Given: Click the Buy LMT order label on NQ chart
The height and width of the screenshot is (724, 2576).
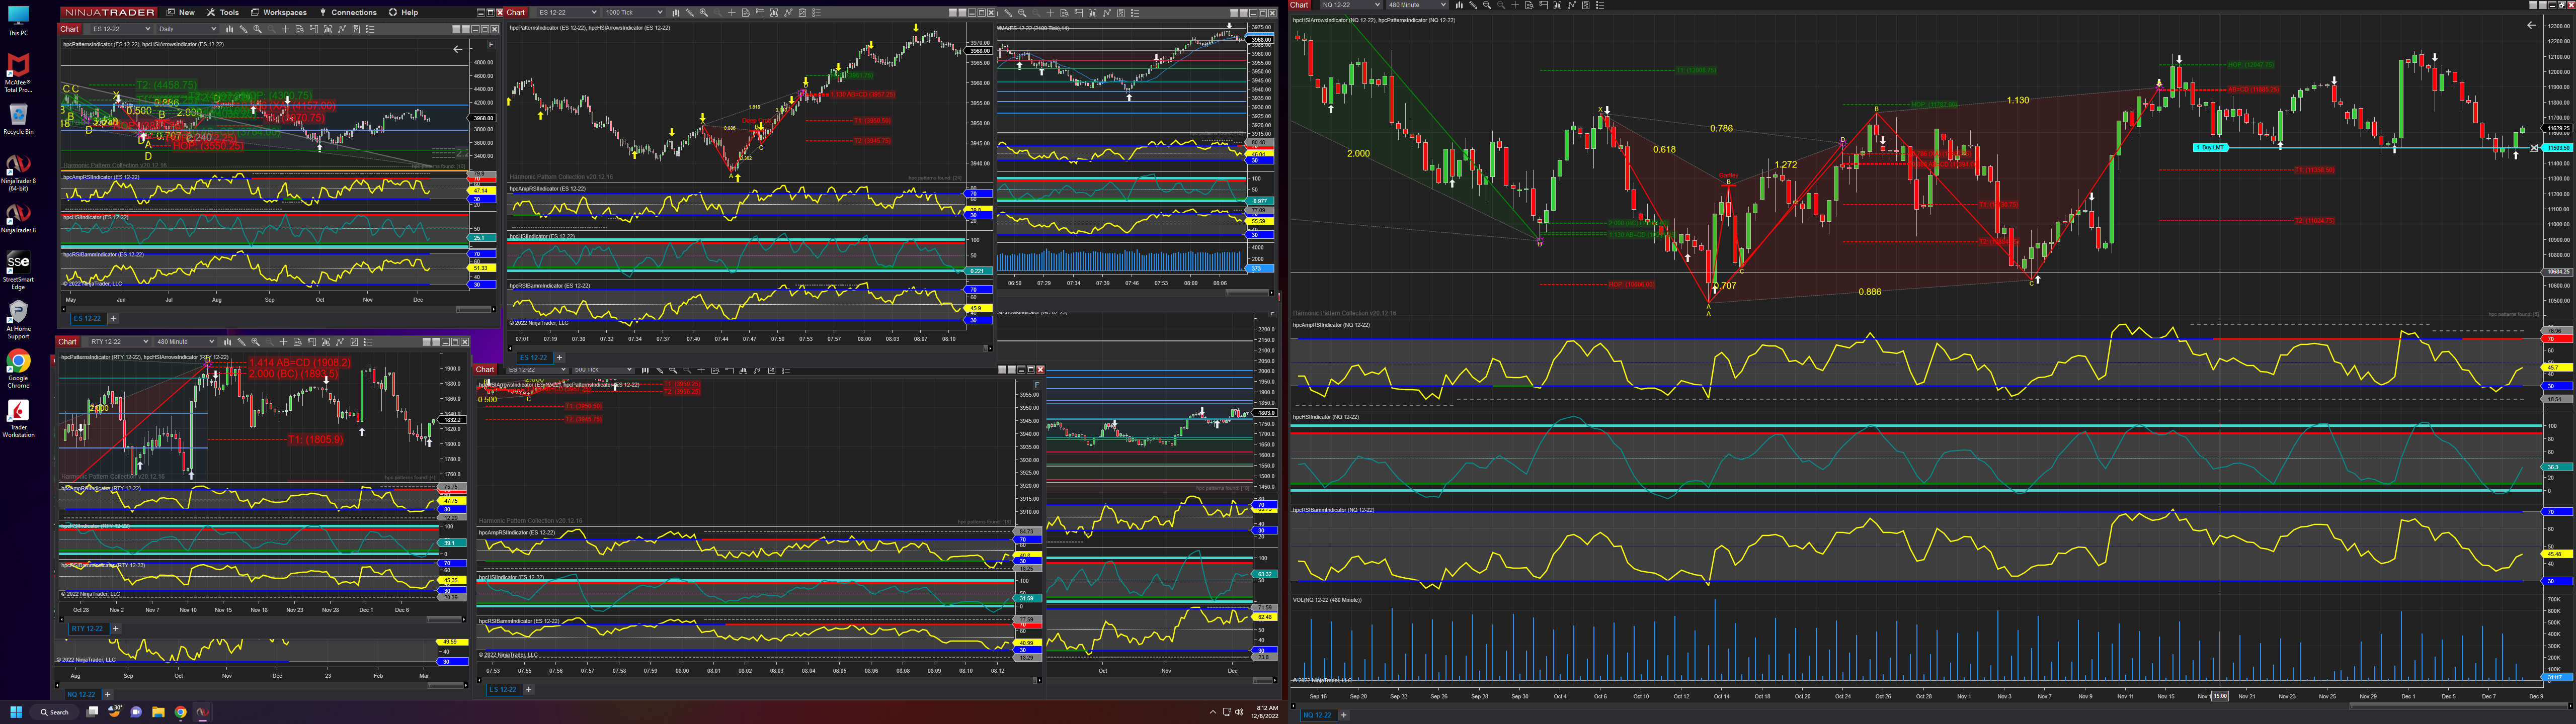Looking at the screenshot, I should coord(2210,148).
